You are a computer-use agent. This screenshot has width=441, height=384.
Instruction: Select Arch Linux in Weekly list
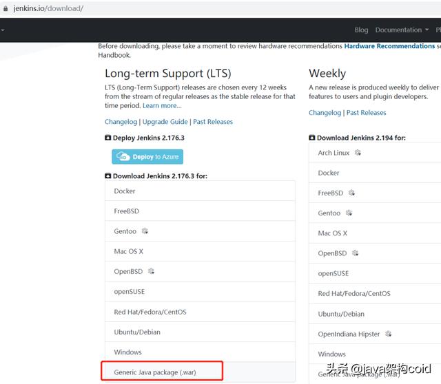[x=375, y=153]
